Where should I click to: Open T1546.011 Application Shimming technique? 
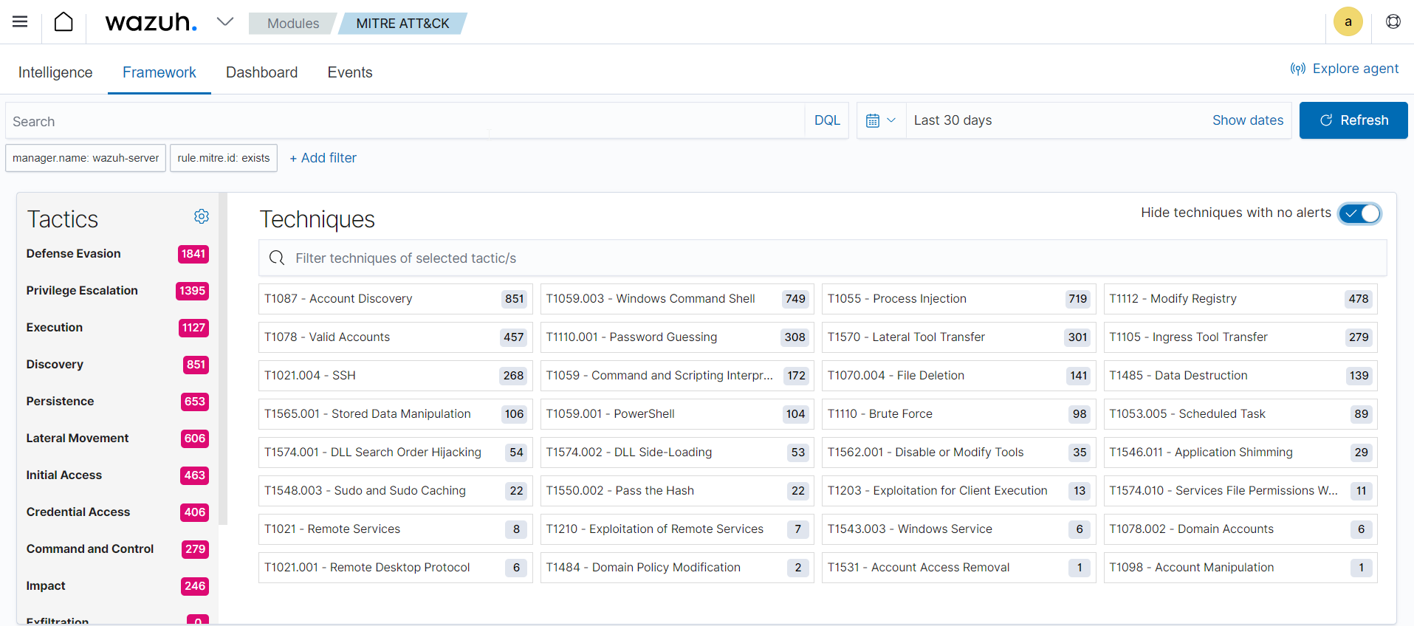(1240, 453)
